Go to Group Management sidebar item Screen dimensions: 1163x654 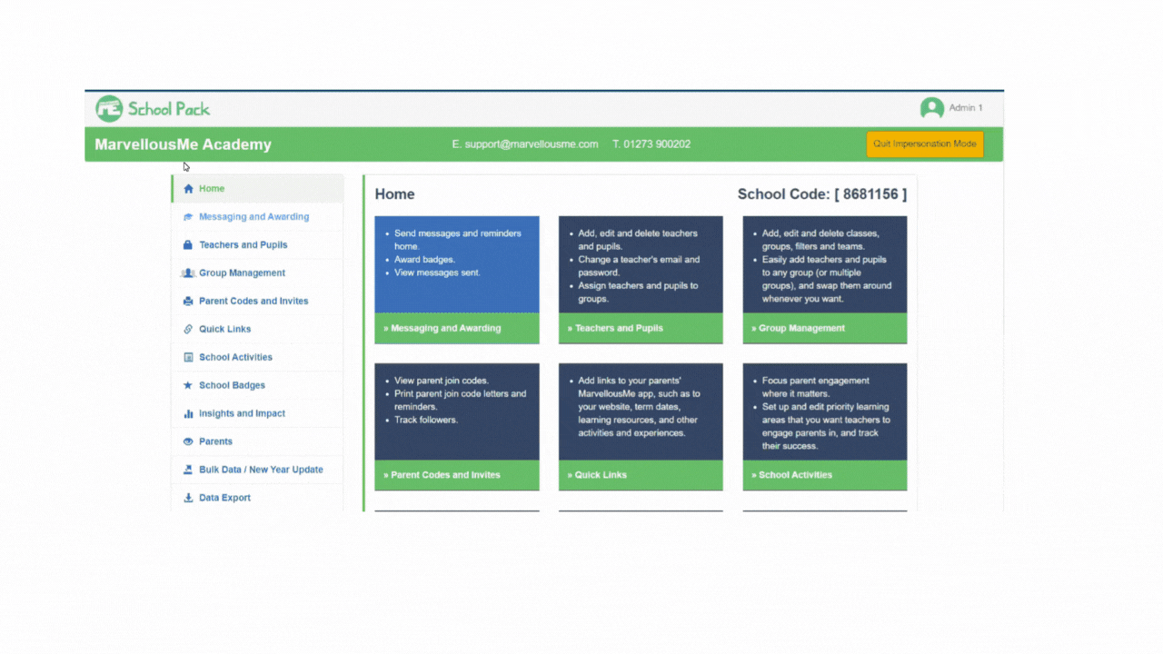[258, 273]
